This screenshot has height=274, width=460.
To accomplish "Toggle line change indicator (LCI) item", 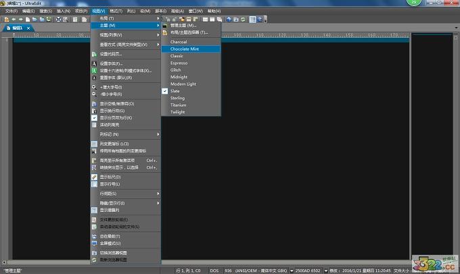I will 126,144.
